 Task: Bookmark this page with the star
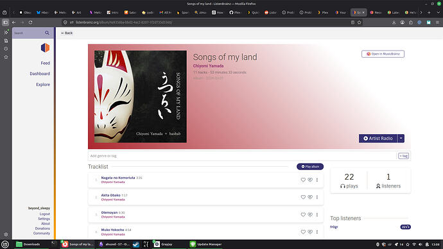pos(359,22)
